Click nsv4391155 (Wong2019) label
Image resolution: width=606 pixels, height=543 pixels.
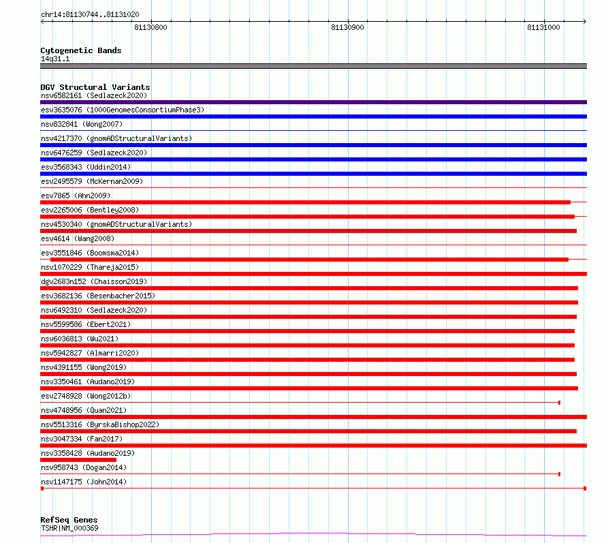(x=84, y=367)
